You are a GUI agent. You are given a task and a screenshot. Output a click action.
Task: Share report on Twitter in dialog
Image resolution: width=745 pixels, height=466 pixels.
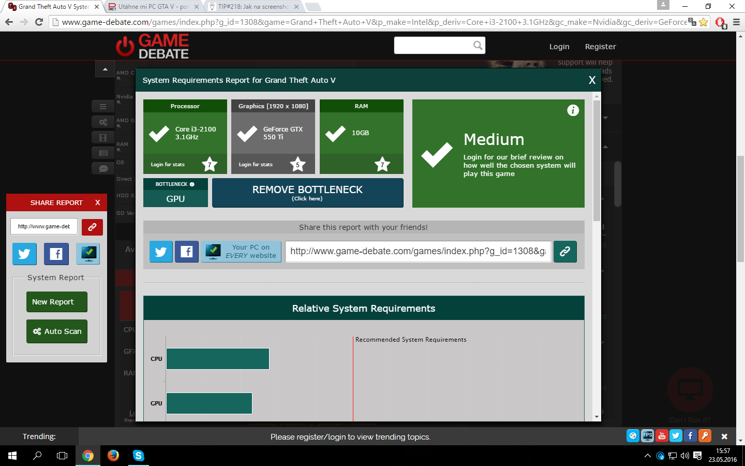161,252
